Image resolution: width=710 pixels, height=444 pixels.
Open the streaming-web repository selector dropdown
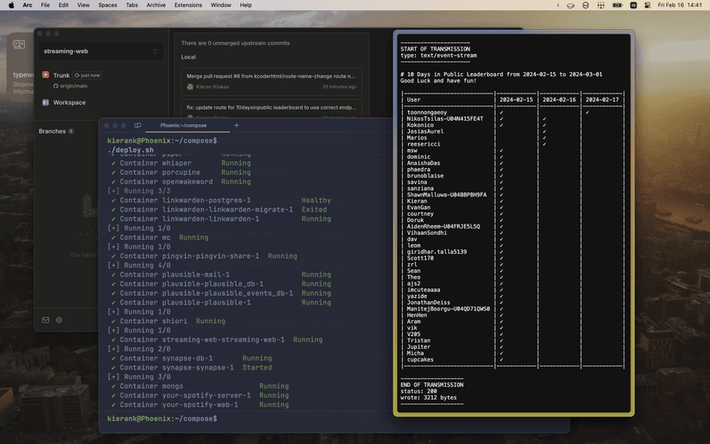coord(101,51)
